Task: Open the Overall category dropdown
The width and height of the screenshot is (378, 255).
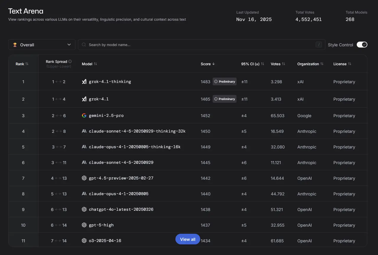Action: (42, 45)
